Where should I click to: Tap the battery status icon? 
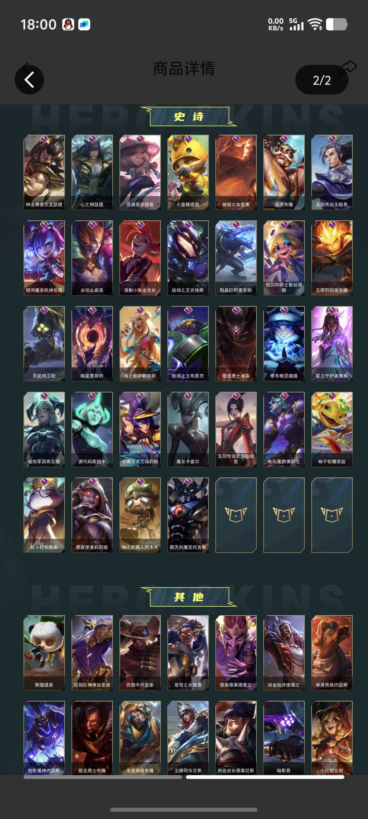click(x=336, y=24)
